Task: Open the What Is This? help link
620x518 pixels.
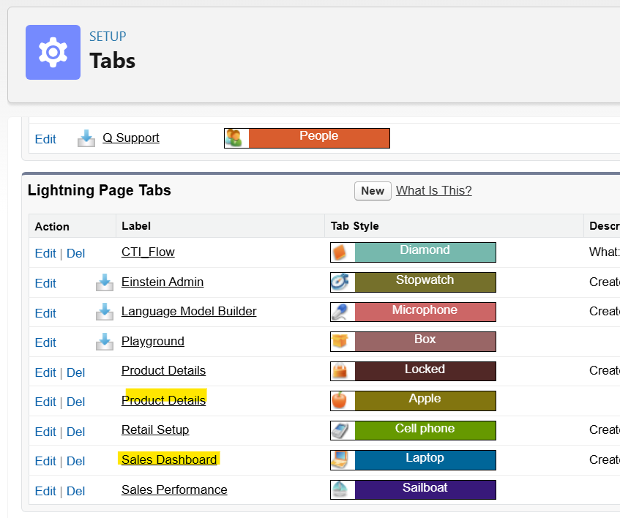Action: [433, 191]
